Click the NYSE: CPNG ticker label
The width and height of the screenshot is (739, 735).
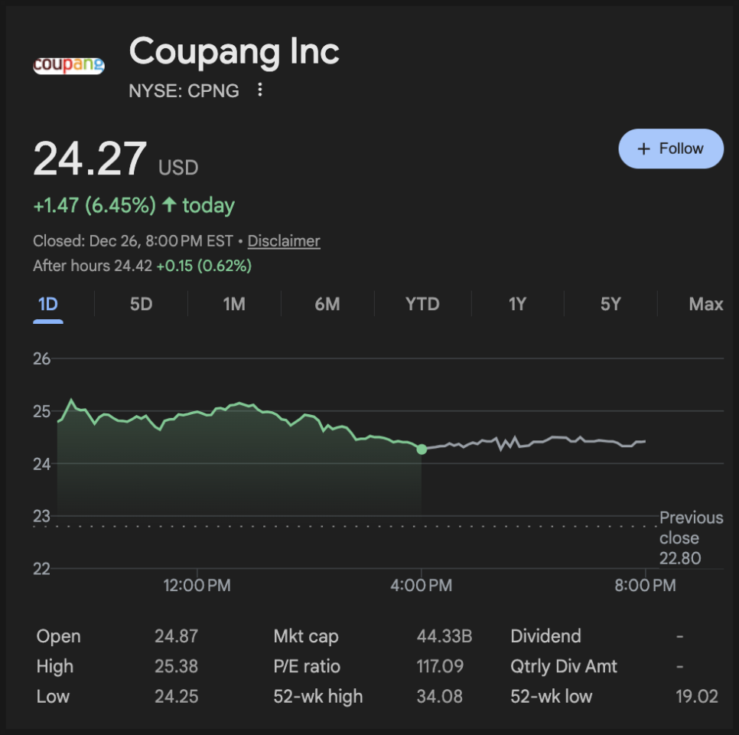(184, 91)
